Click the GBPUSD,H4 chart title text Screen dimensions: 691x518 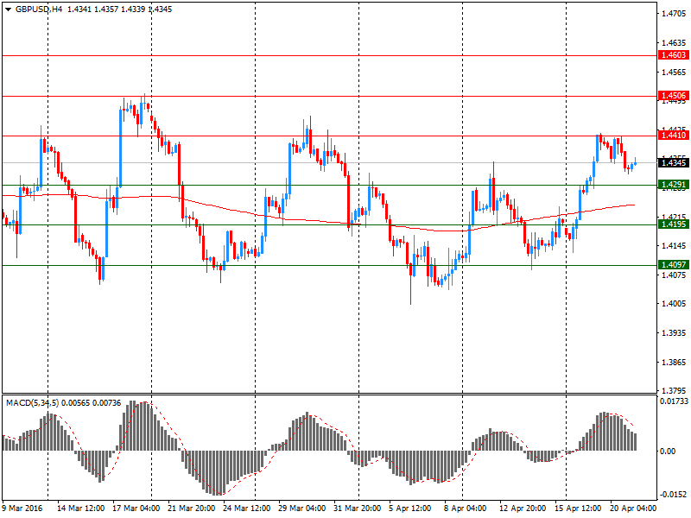[x=39, y=9]
